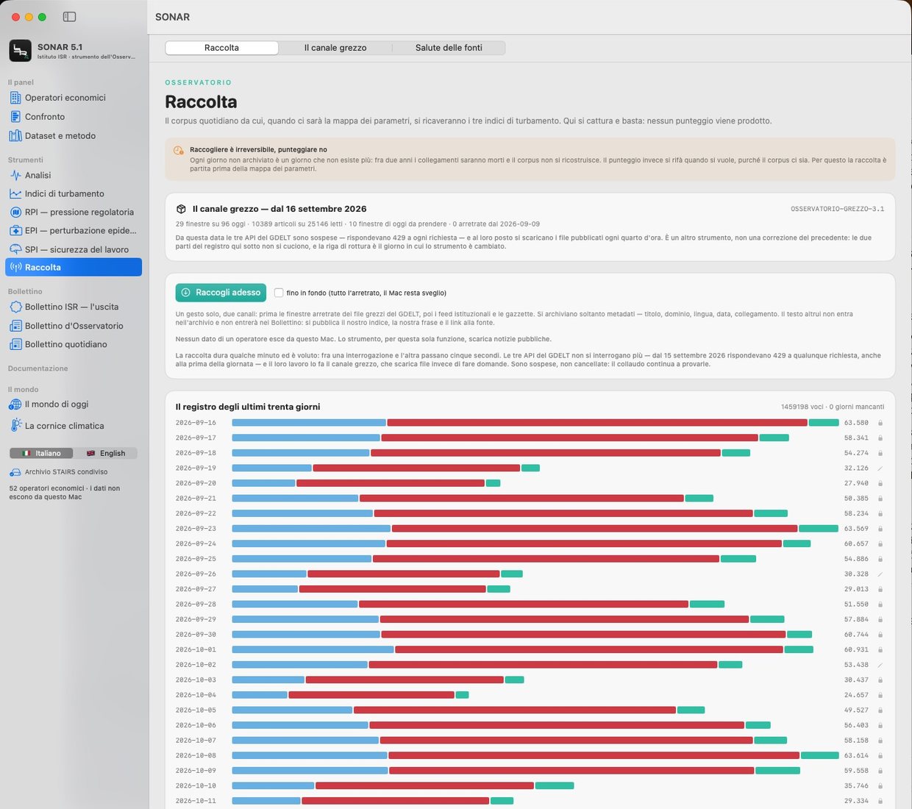This screenshot has width=912, height=809.
Task: Select Indici di turbamento chart icon
Action: pyautogui.click(x=15, y=194)
